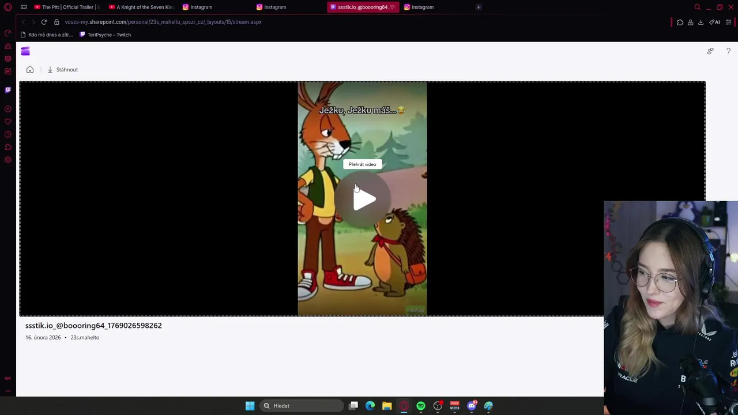Go forward with the browser forward arrow

coord(33,22)
